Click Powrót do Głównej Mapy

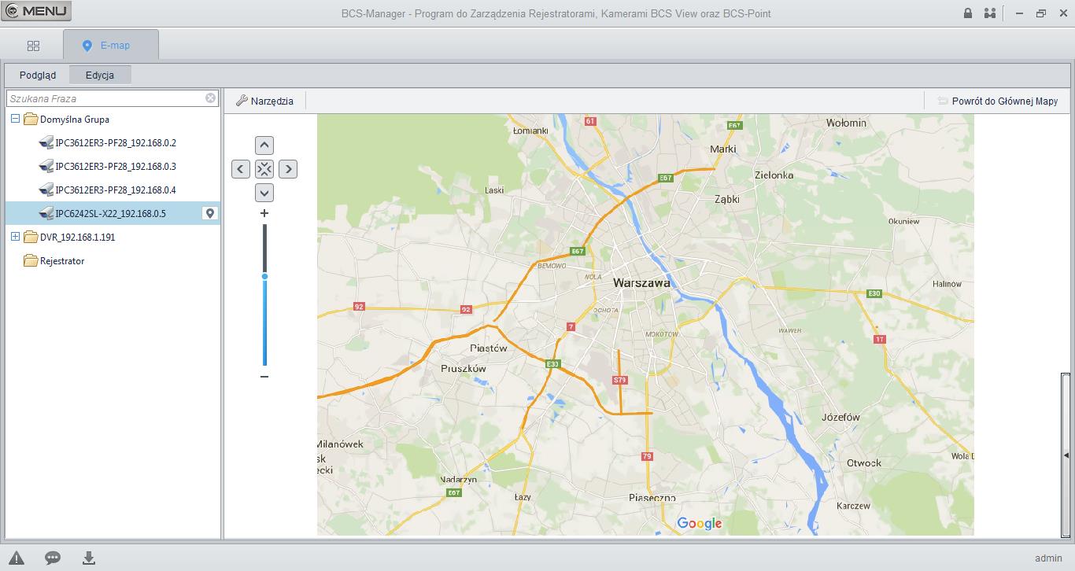(998, 101)
